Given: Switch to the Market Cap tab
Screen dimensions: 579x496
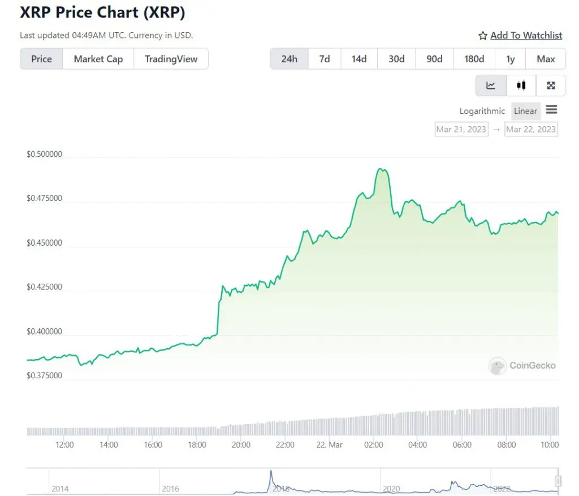Looking at the screenshot, I should (x=98, y=58).
